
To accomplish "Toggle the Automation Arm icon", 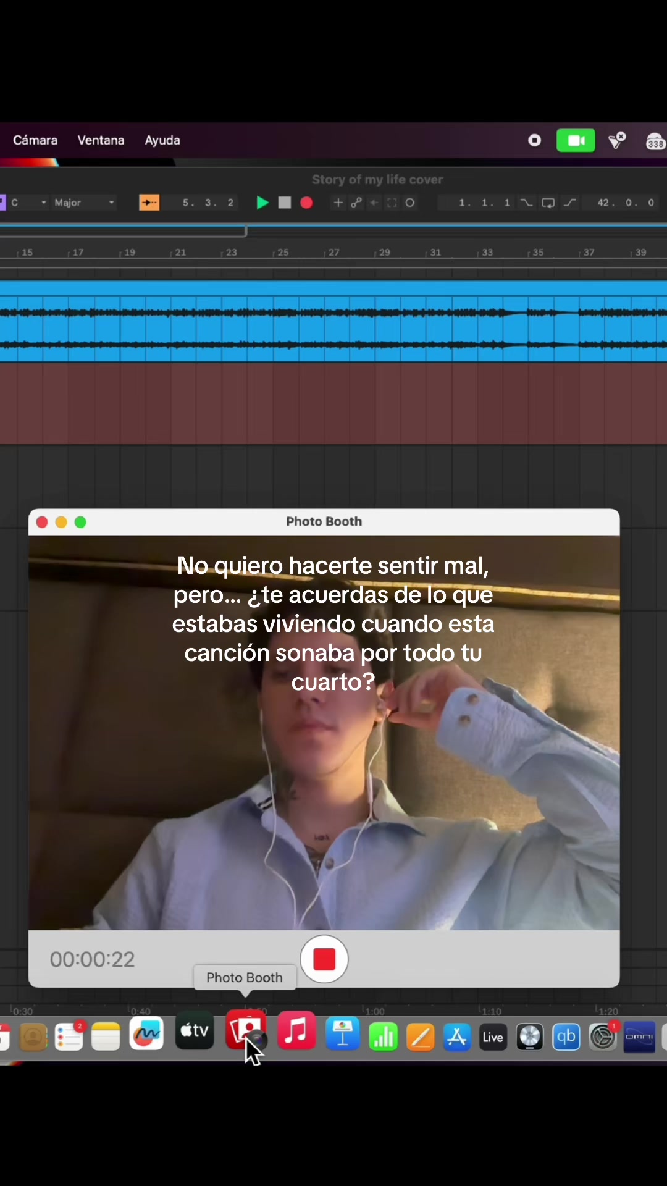I will (x=356, y=203).
